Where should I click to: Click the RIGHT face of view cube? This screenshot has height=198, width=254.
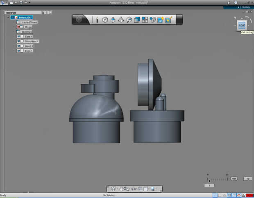[x=242, y=25]
